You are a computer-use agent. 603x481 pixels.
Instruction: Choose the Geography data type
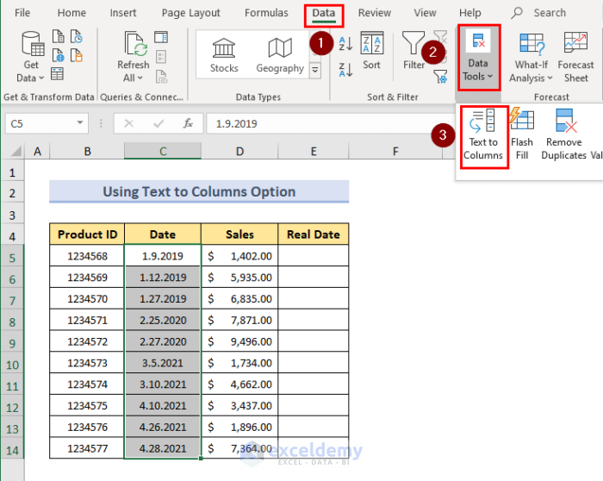click(279, 54)
